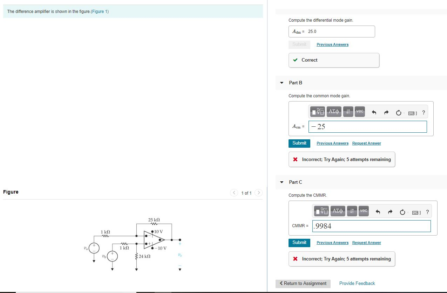This screenshot has width=447, height=293.
Task: Edit the Acm answer field
Action: (367, 127)
